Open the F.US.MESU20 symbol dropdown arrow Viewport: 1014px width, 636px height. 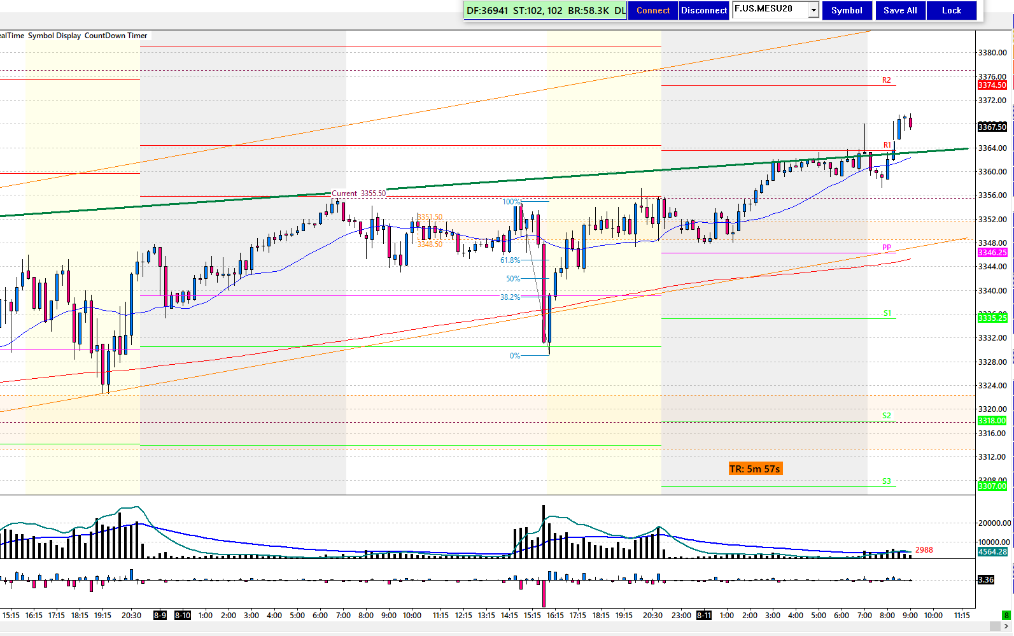[813, 10]
